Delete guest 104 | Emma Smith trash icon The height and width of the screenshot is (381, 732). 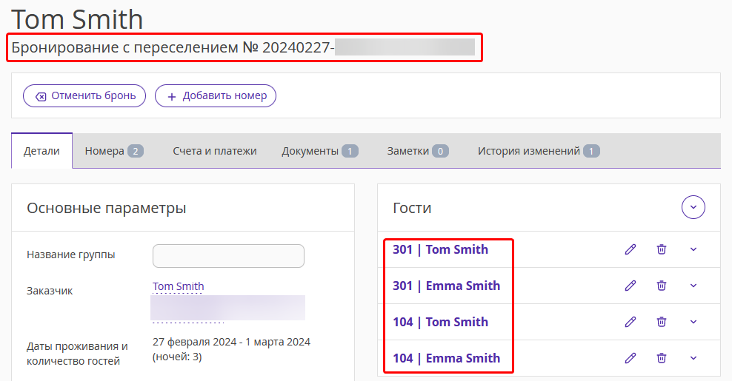662,358
